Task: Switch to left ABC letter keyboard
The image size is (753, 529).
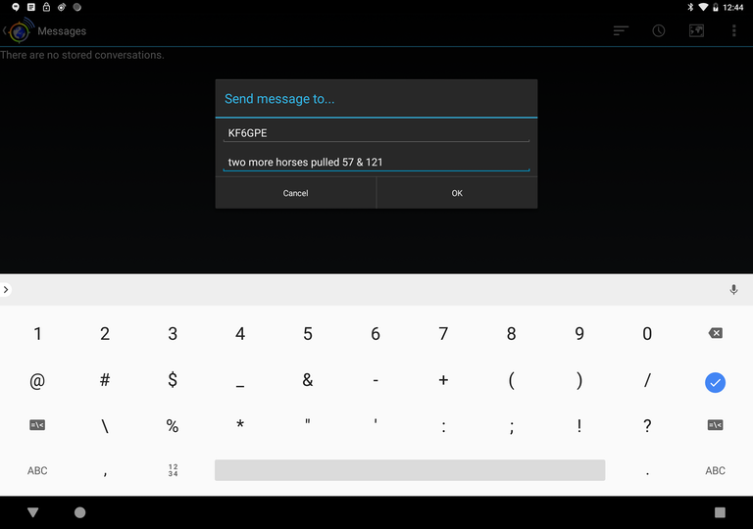Action: [x=37, y=471]
